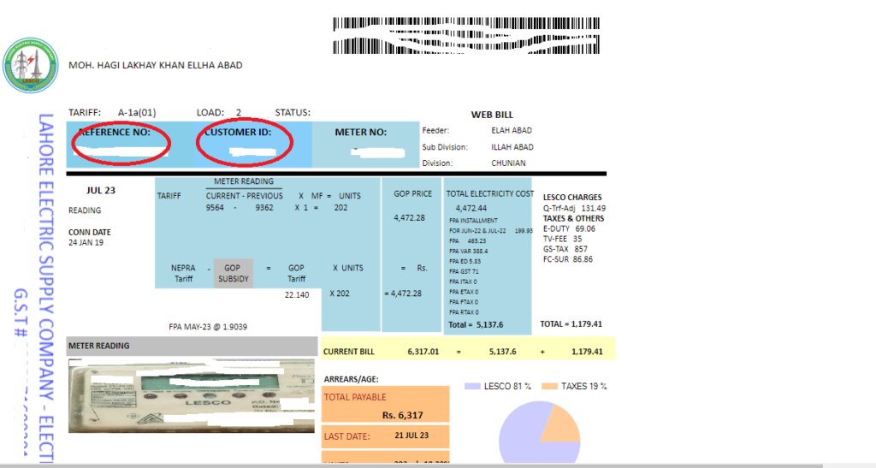Screen dimensions: 876x468
Task: Click the TAXES 19 % legend color swatch
Action: point(550,386)
